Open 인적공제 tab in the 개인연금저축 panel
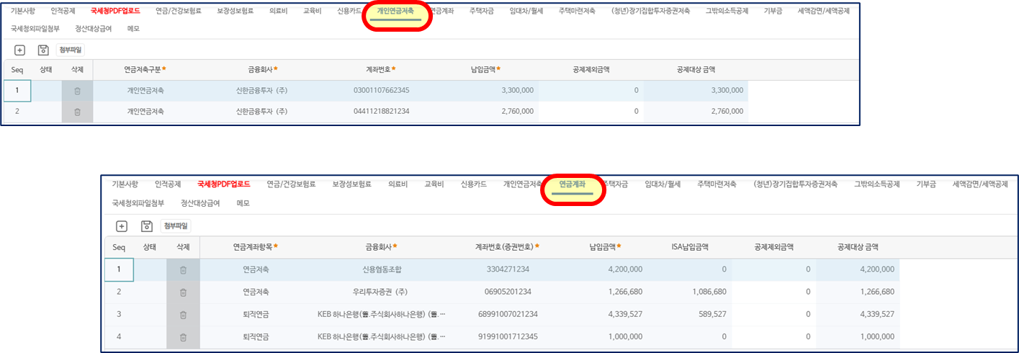 click(x=63, y=12)
